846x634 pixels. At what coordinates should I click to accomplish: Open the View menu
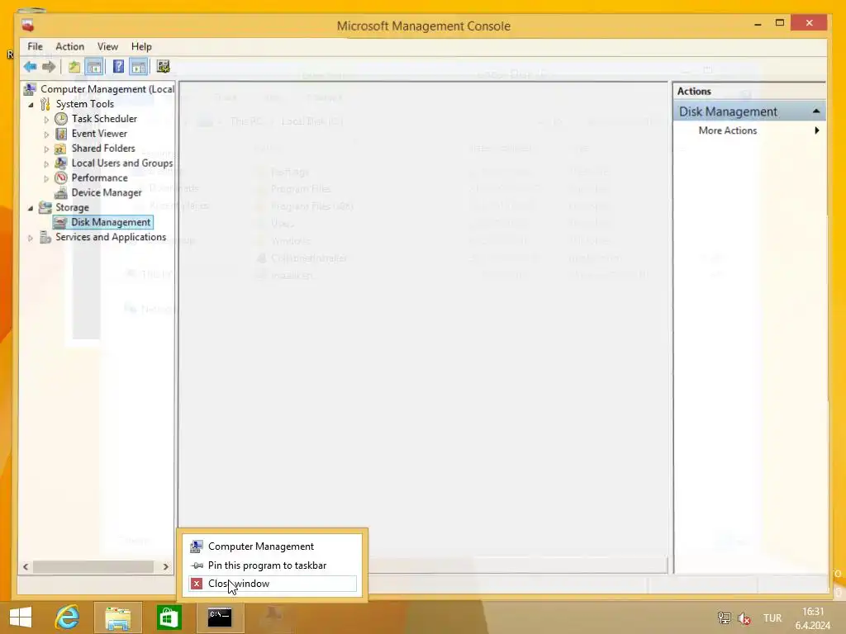107,46
